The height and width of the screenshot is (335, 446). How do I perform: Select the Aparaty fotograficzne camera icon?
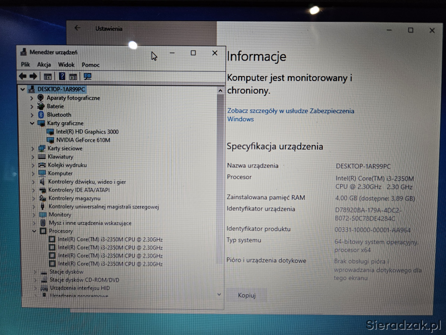click(x=41, y=98)
